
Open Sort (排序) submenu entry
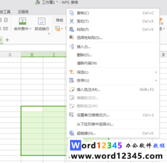[113, 80]
